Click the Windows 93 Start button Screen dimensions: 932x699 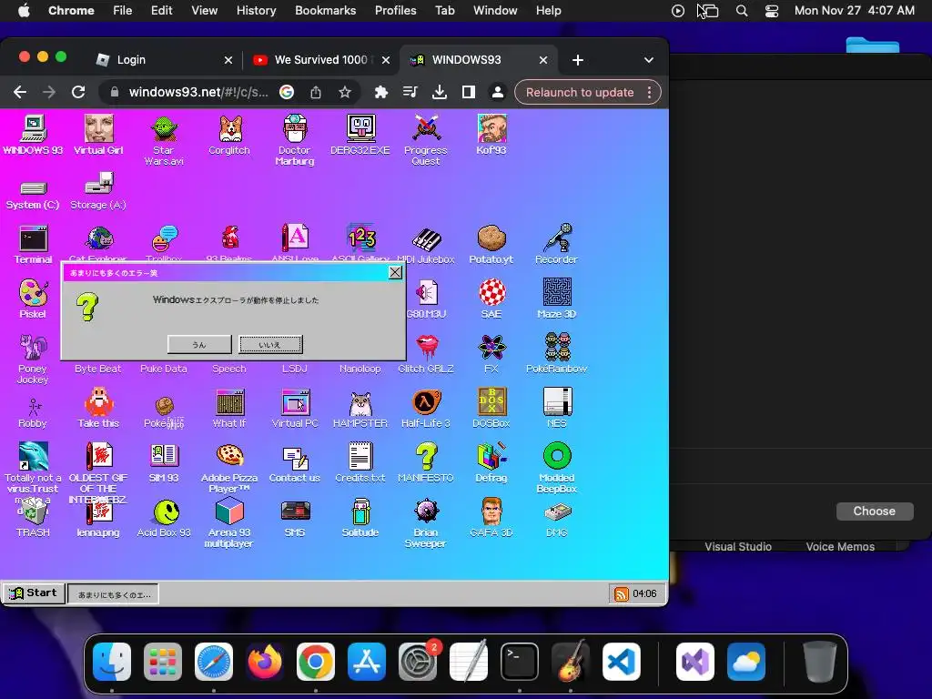pyautogui.click(x=34, y=593)
